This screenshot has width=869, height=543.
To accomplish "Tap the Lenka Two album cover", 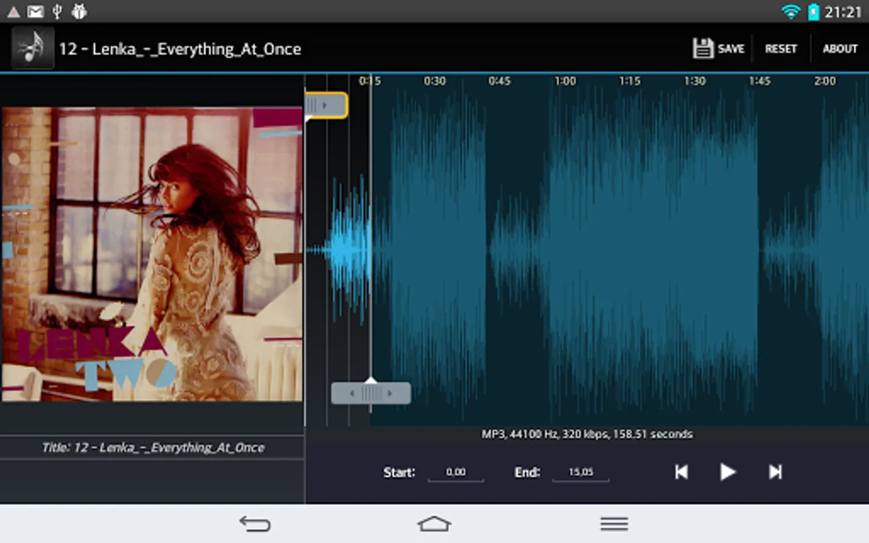I will [152, 254].
